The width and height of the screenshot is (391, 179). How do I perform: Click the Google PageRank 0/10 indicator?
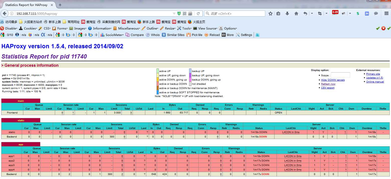[7, 35]
